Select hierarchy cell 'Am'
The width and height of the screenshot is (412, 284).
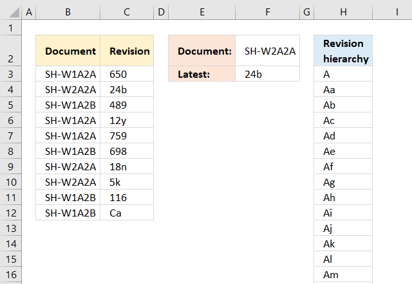(343, 274)
